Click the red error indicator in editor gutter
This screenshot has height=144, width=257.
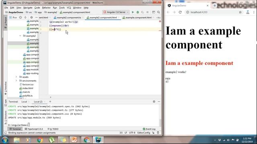click(x=160, y=21)
